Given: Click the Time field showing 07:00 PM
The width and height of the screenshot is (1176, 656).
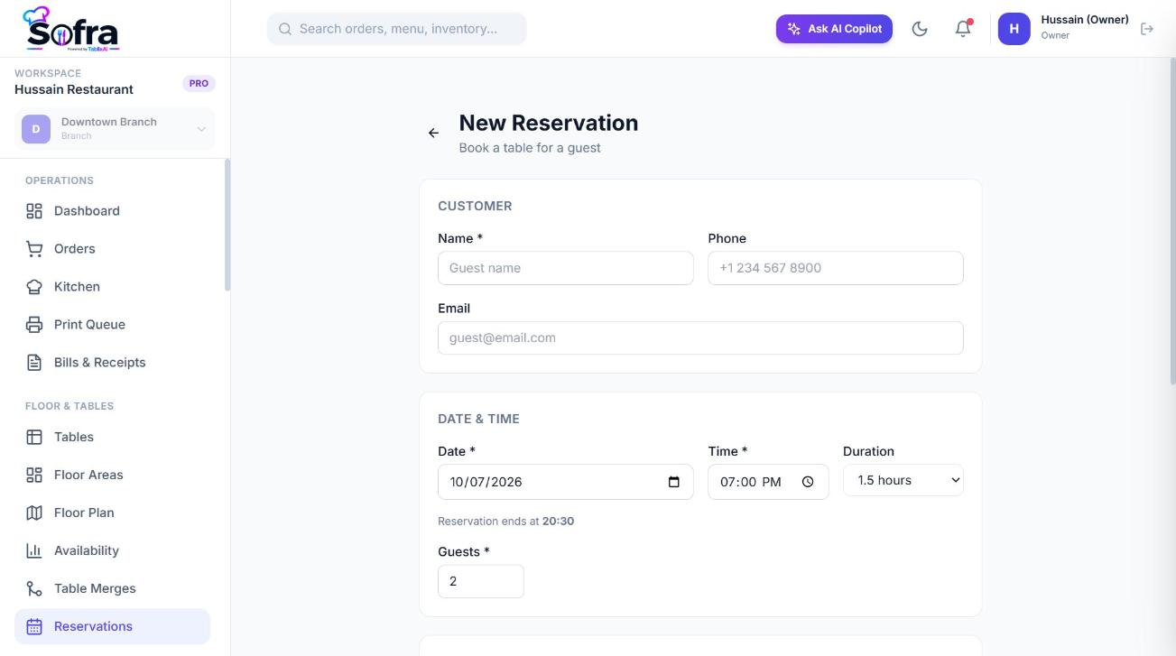Looking at the screenshot, I should (x=768, y=482).
